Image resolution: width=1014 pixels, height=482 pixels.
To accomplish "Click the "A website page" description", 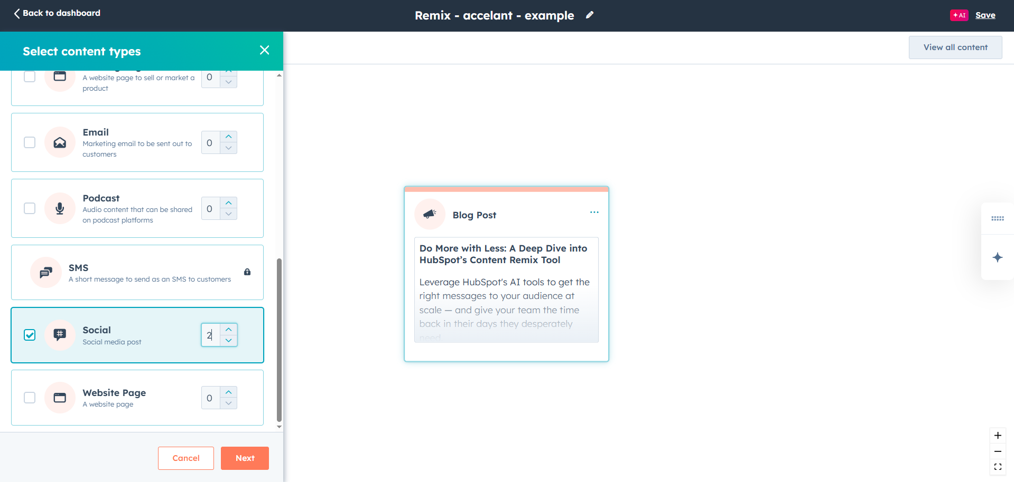I will point(108,404).
